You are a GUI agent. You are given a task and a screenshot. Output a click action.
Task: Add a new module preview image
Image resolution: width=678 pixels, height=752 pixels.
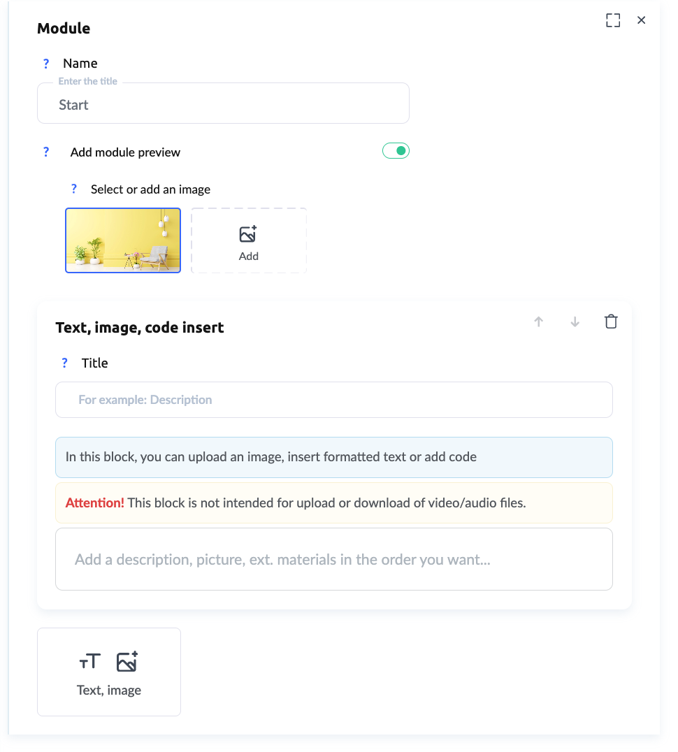pyautogui.click(x=249, y=240)
